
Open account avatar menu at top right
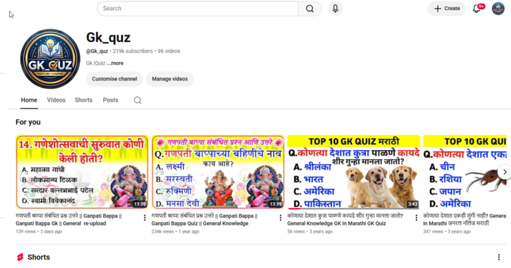click(x=498, y=9)
